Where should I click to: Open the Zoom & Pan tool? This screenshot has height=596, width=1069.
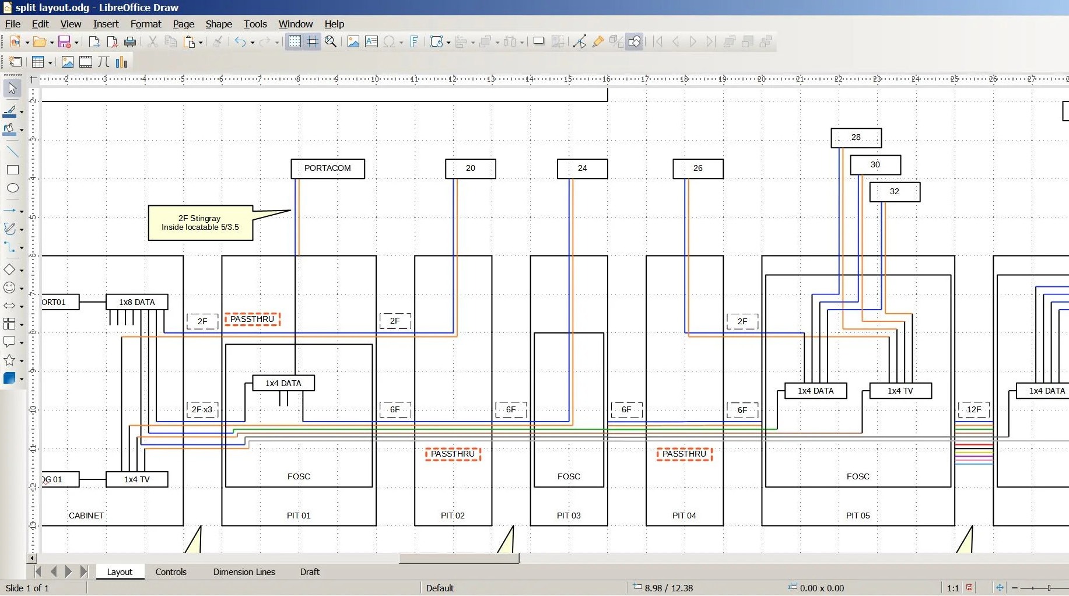pos(331,42)
